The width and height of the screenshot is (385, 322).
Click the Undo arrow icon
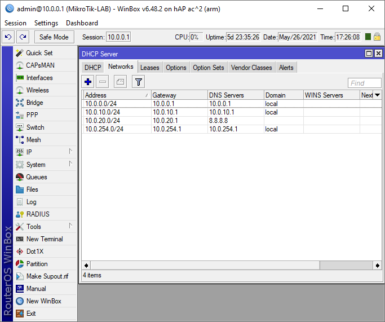pyautogui.click(x=8, y=37)
